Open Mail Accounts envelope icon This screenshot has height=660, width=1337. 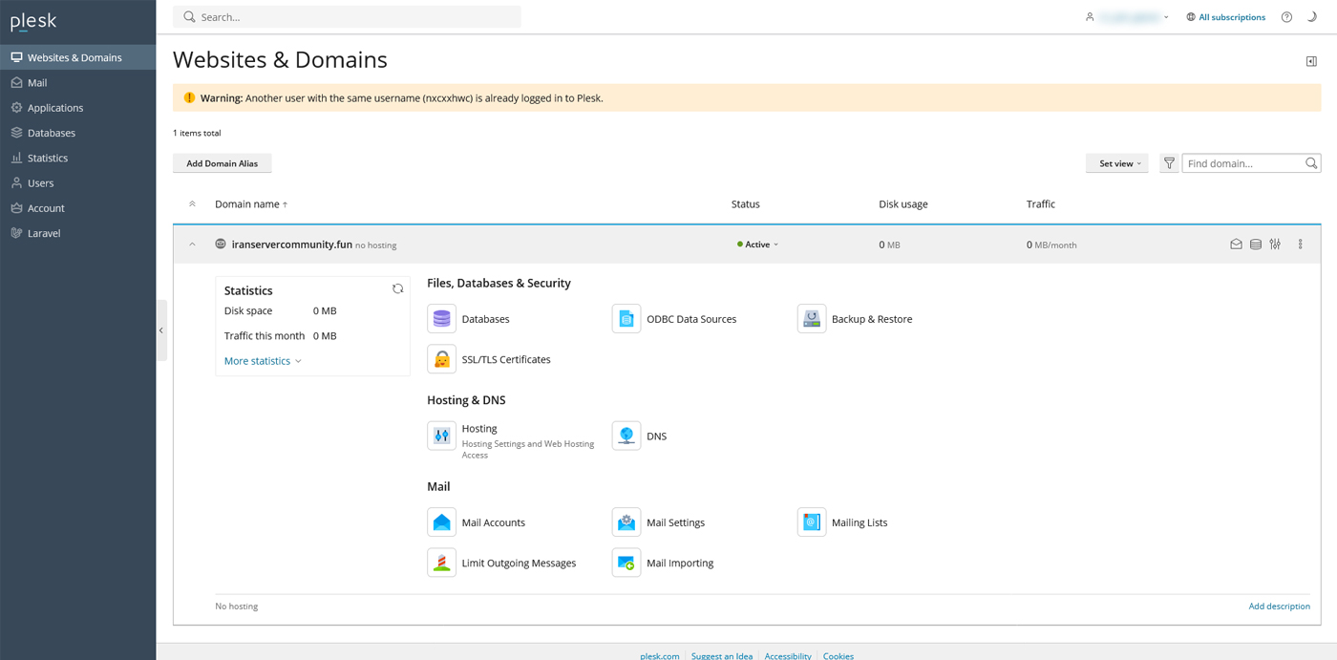441,522
